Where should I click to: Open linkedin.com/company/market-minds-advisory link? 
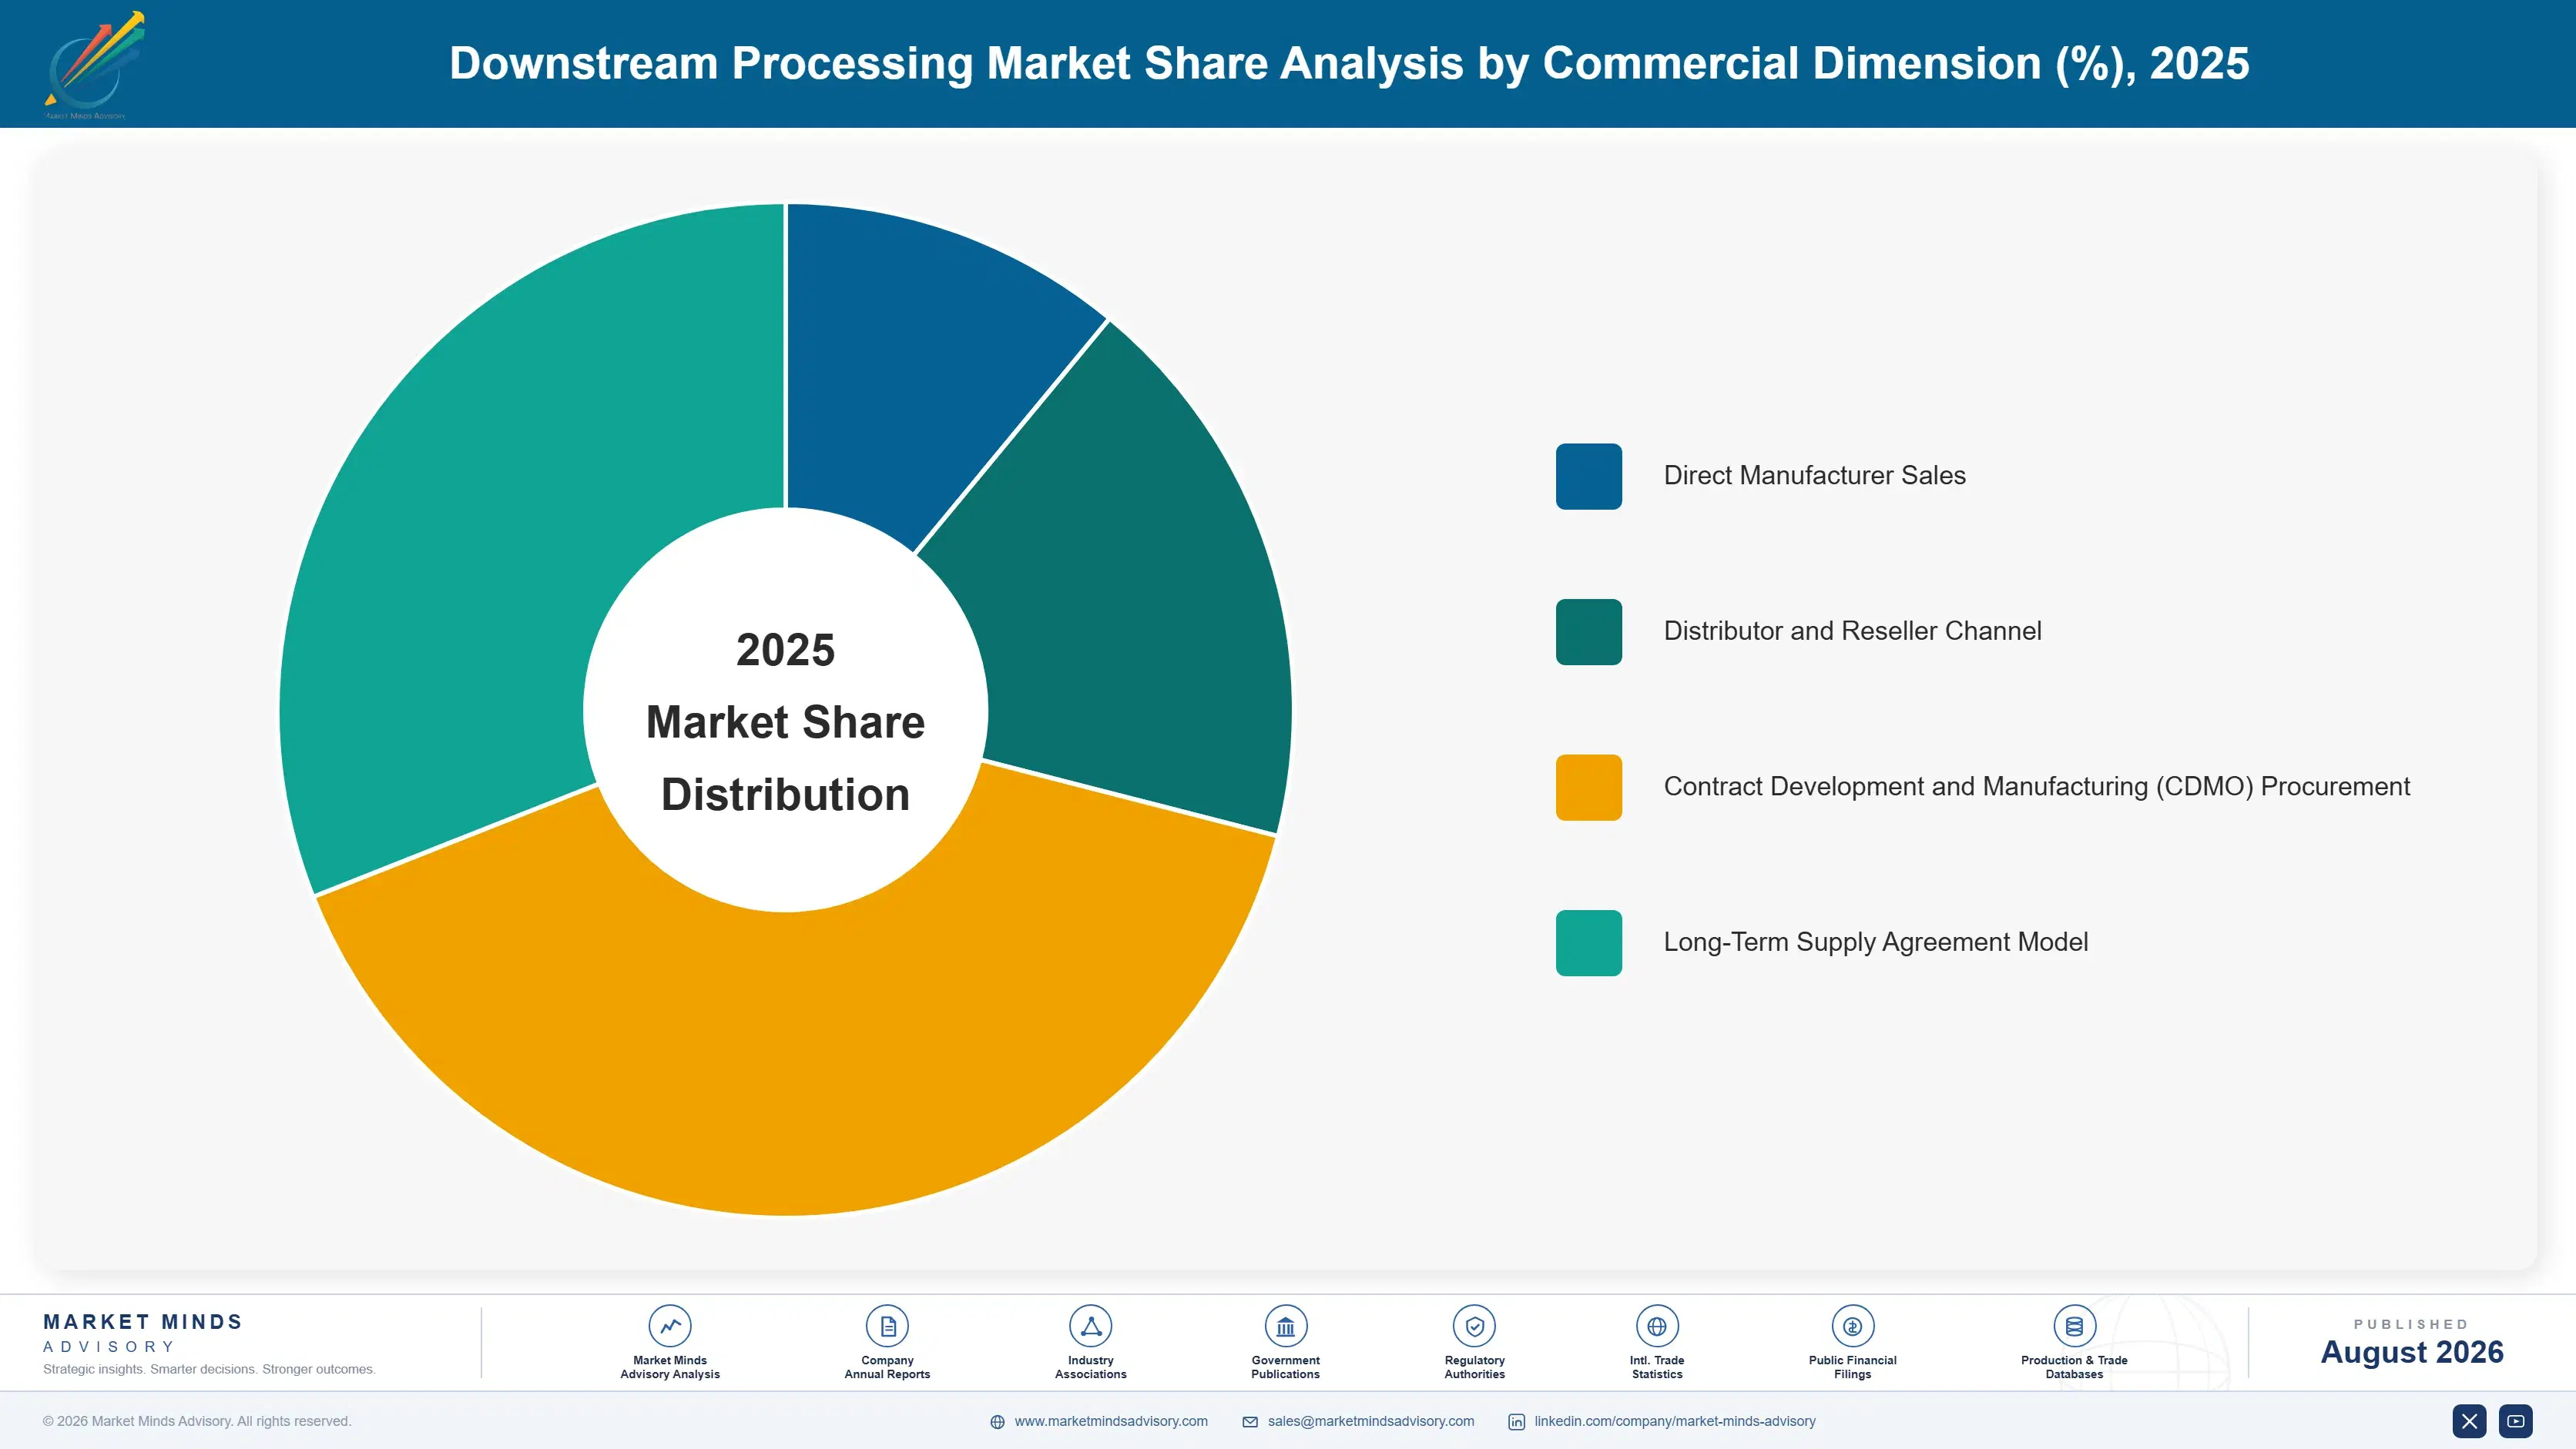point(1675,1421)
